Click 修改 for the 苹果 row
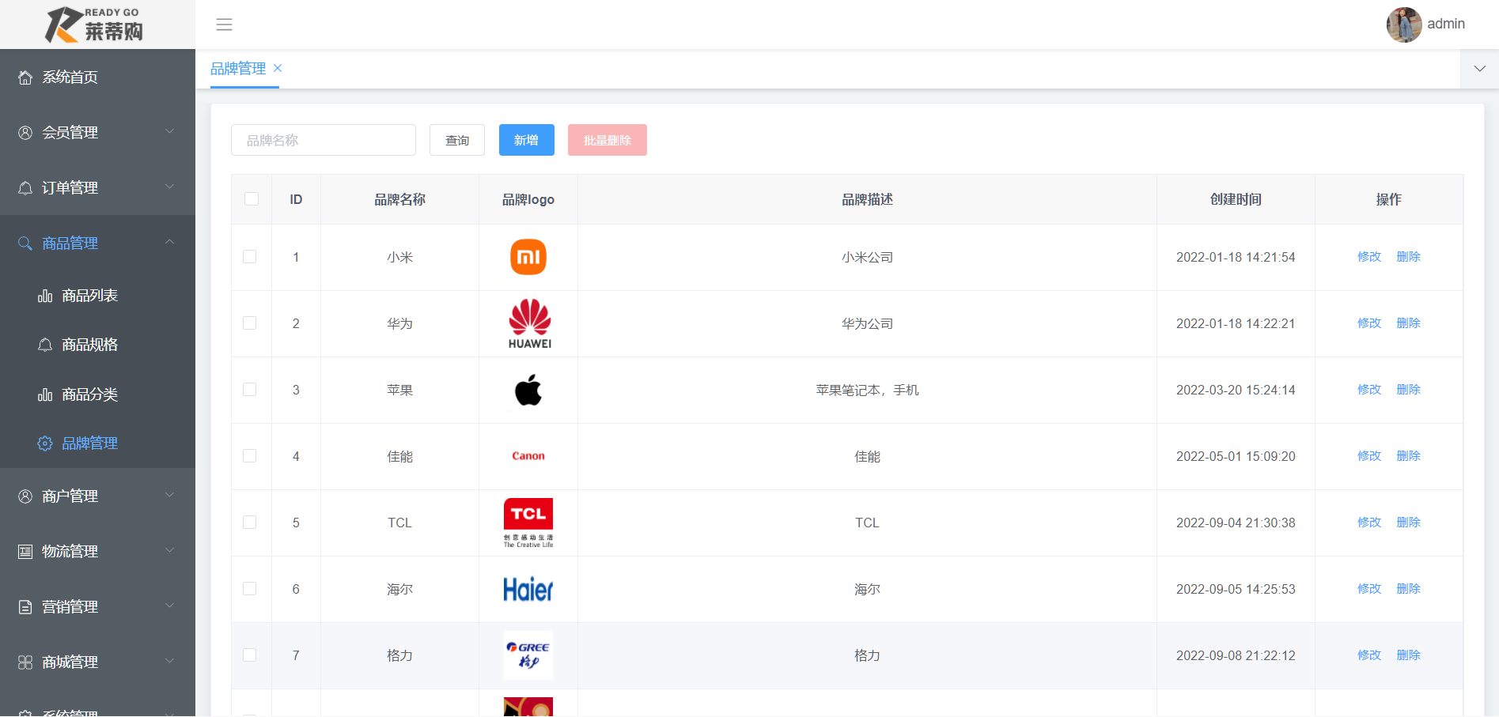1499x717 pixels. [1369, 390]
